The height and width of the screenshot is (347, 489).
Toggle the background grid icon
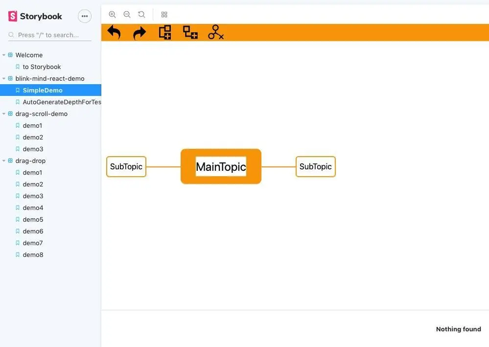click(x=164, y=14)
